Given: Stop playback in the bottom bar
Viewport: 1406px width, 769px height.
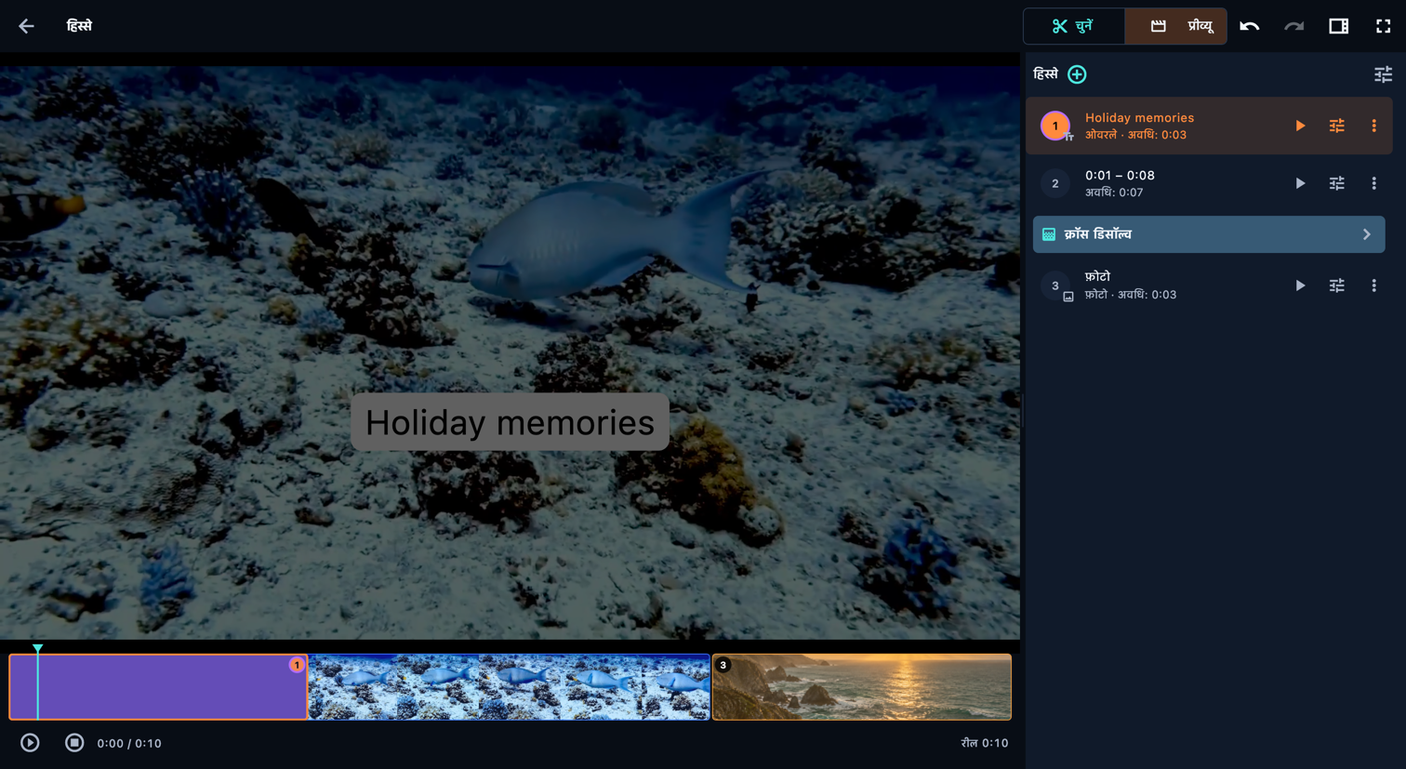Looking at the screenshot, I should tap(74, 743).
